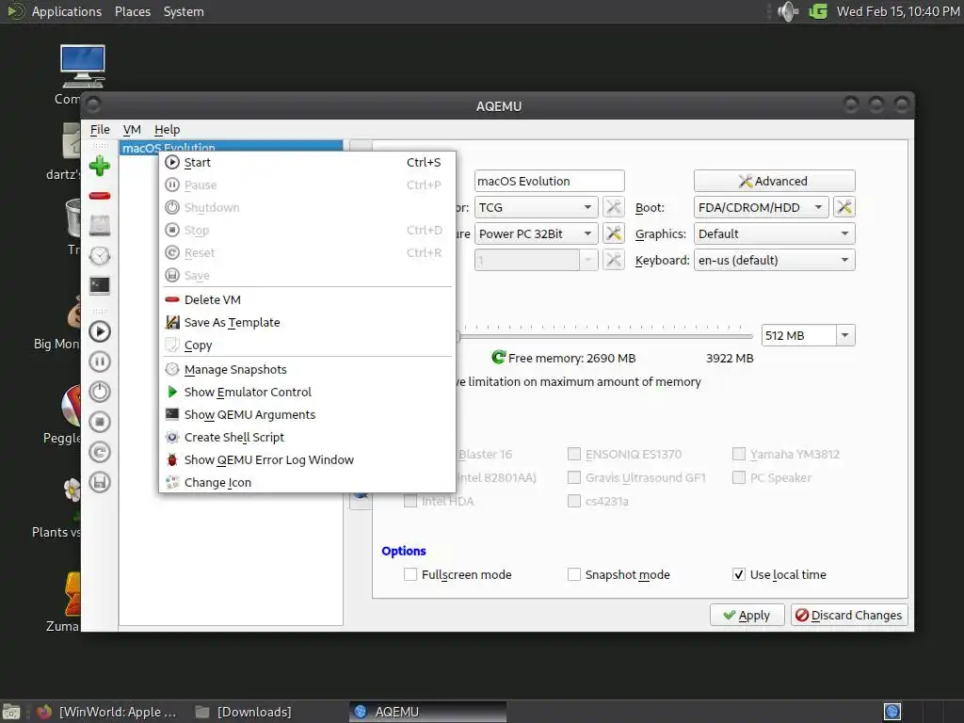Open Show QEMU Error Log Window
Viewport: 964px width, 723px height.
(x=307, y=459)
